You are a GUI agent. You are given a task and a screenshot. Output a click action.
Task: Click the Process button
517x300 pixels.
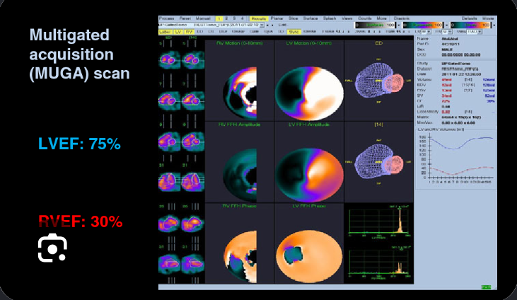[166, 18]
